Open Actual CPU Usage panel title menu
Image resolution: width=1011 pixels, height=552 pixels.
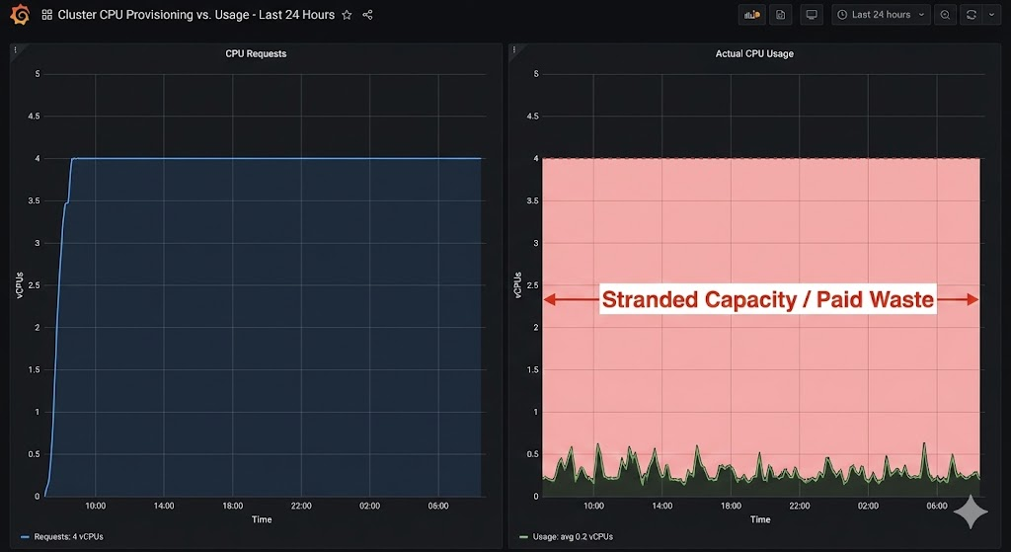pos(754,53)
